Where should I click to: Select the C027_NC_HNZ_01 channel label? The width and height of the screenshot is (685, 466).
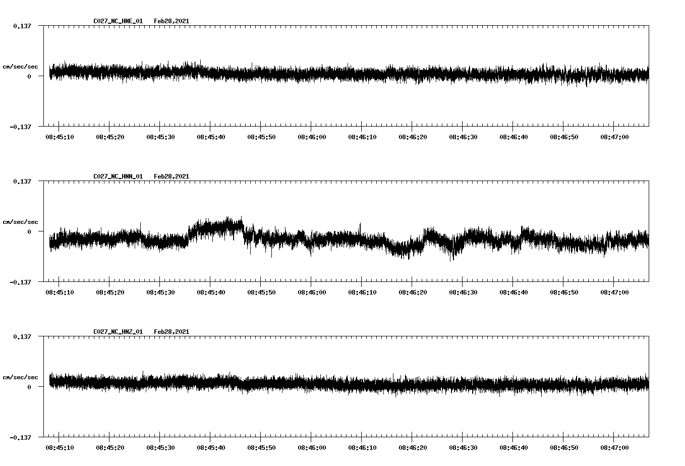pos(117,332)
